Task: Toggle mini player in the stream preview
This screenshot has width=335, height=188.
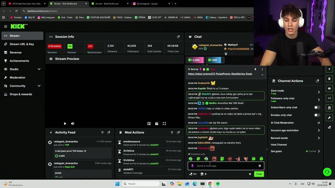Action: pyautogui.click(x=149, y=124)
